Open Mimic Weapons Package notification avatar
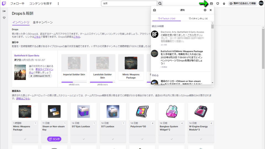This screenshot has width=265, height=149. [155, 53]
